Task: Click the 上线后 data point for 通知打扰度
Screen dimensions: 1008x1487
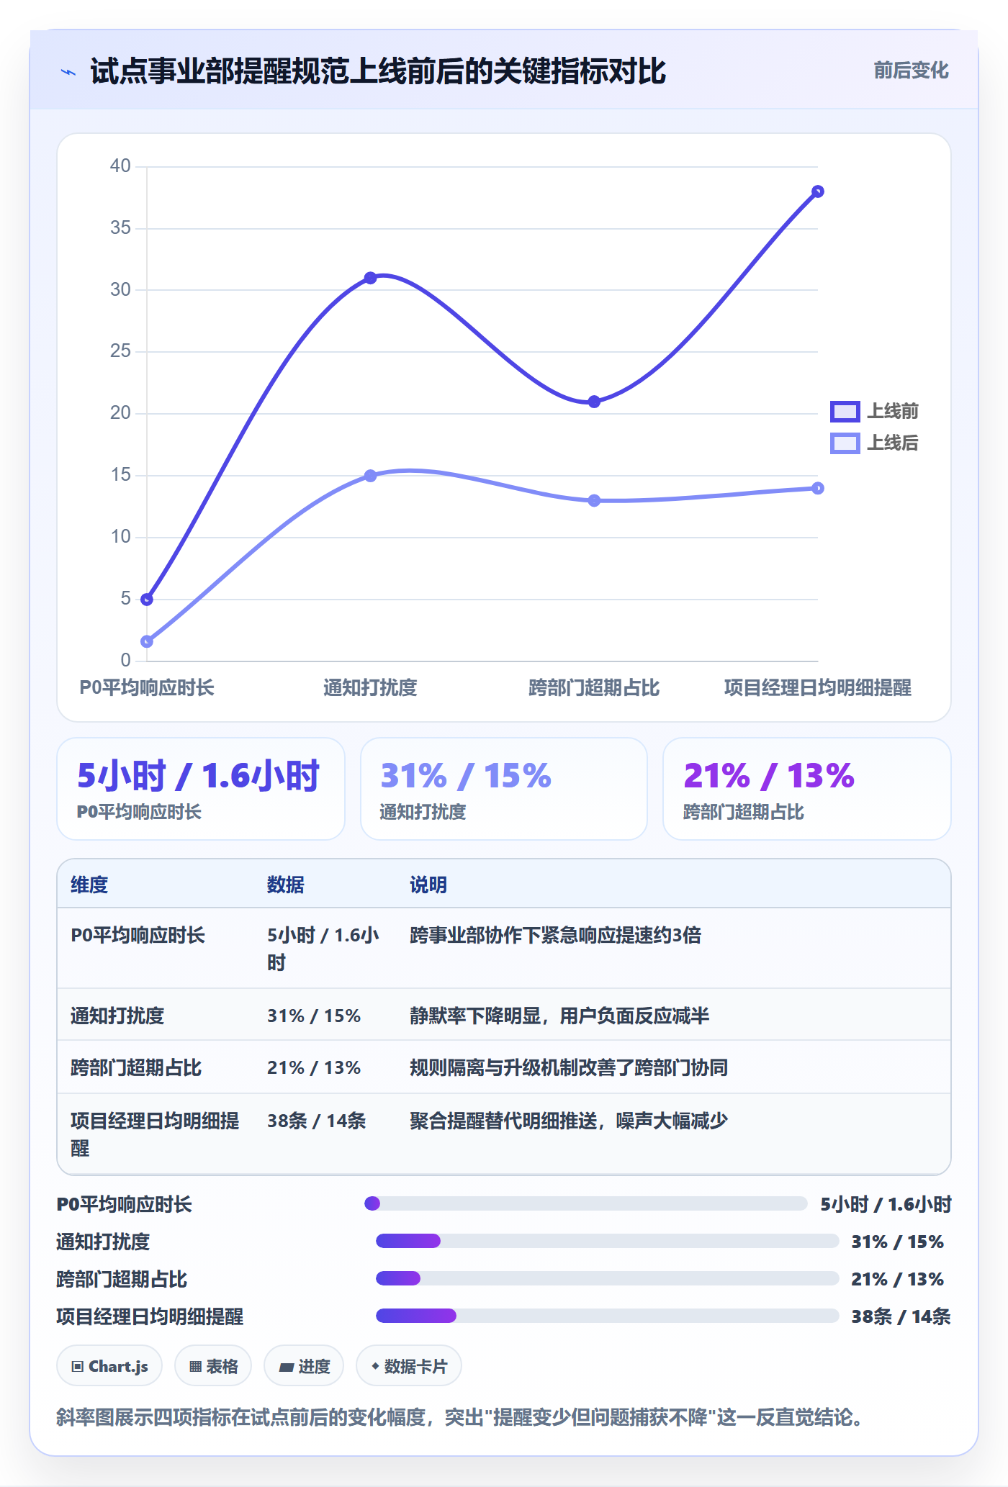Action: [370, 476]
